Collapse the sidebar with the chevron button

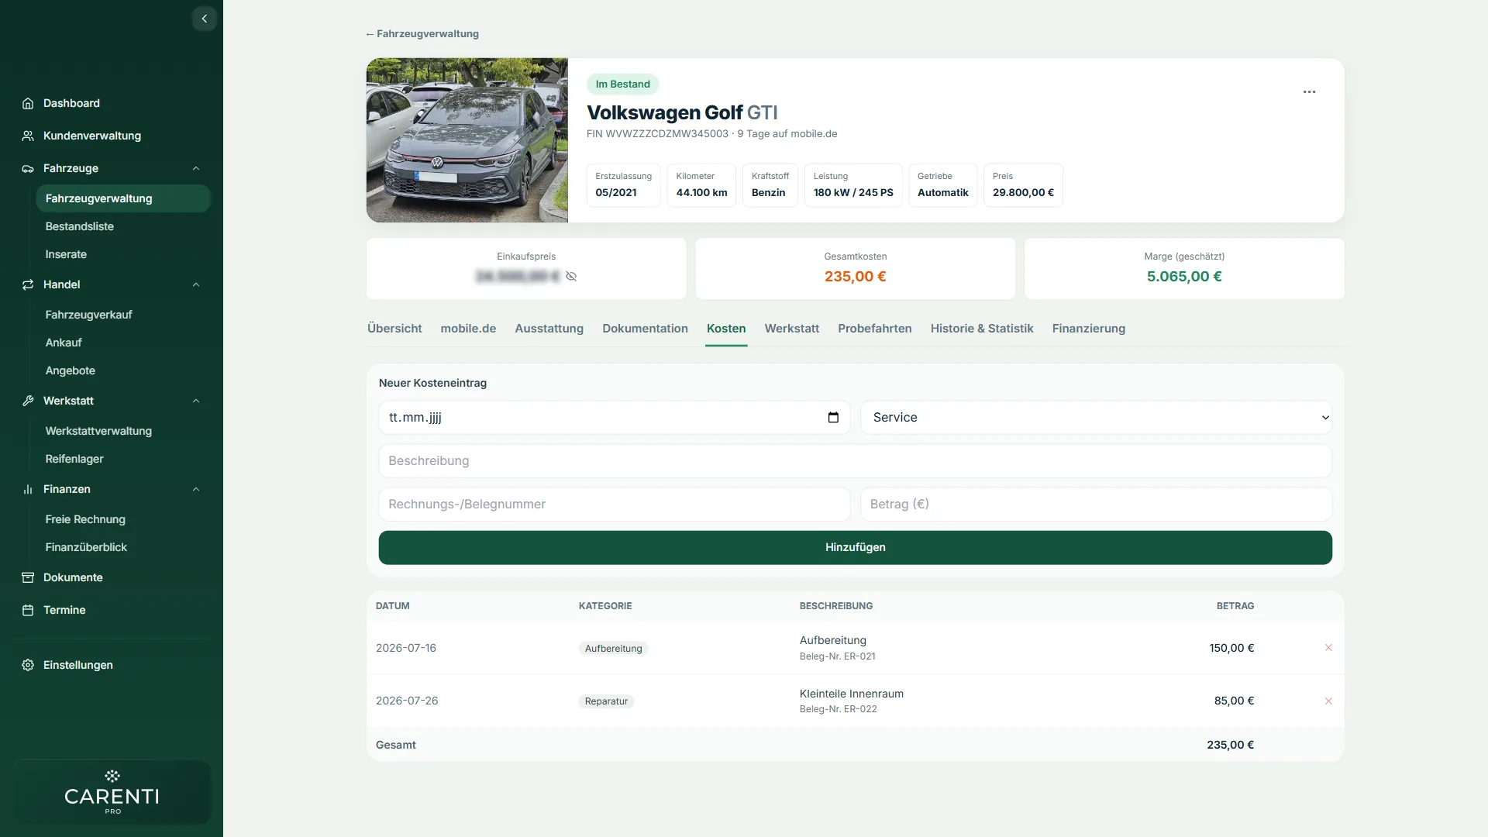pyautogui.click(x=204, y=19)
